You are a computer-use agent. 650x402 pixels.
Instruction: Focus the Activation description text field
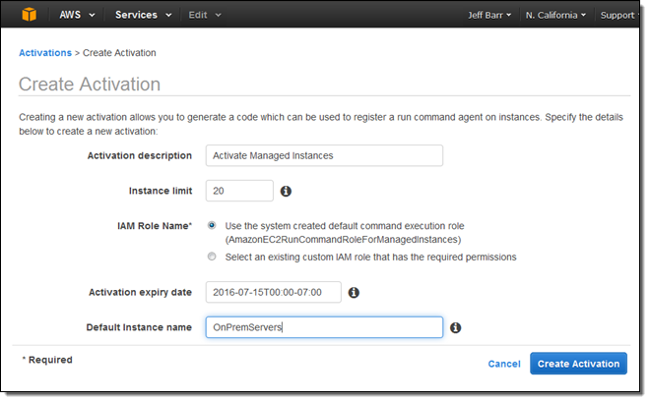tap(324, 155)
